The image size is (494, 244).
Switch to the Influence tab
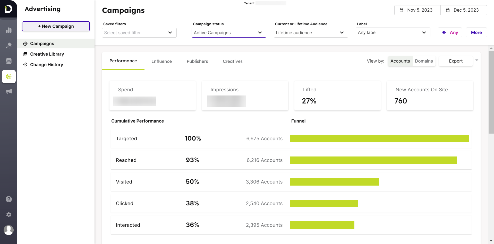click(x=162, y=61)
